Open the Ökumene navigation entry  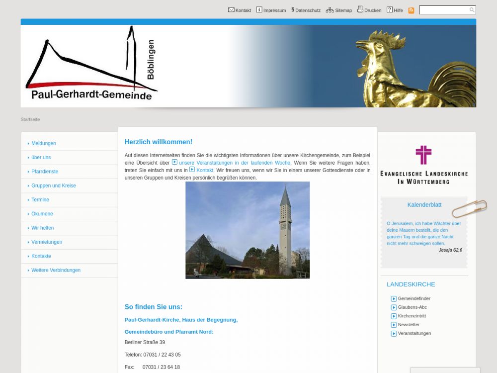42,214
